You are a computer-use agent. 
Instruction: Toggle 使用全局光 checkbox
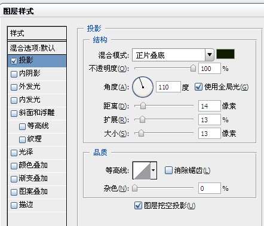[x=198, y=87]
